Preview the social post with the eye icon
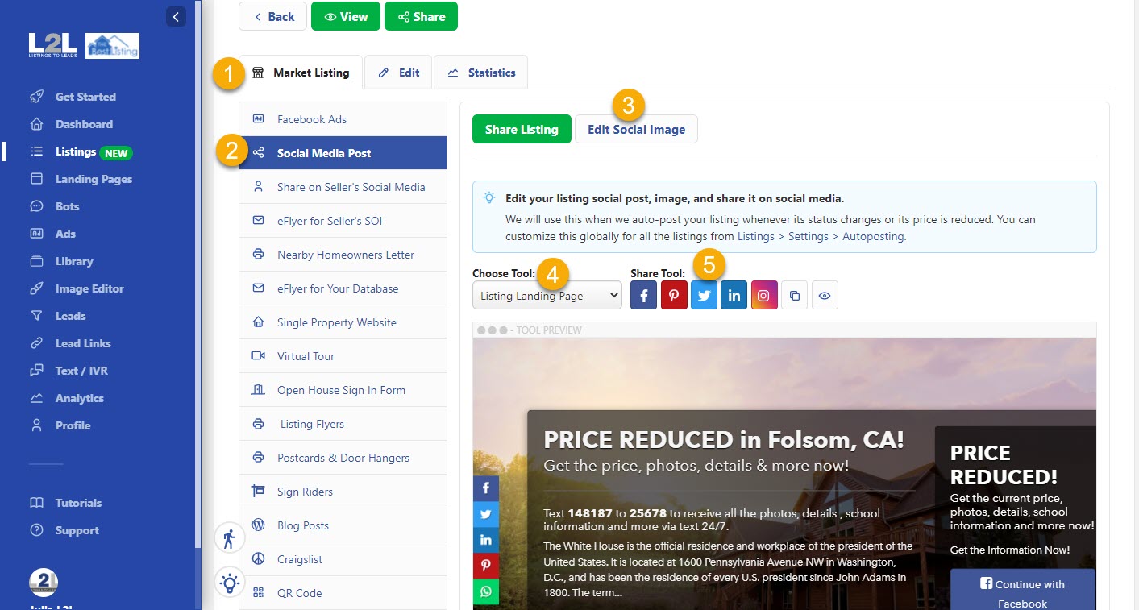1139x610 pixels. (825, 295)
